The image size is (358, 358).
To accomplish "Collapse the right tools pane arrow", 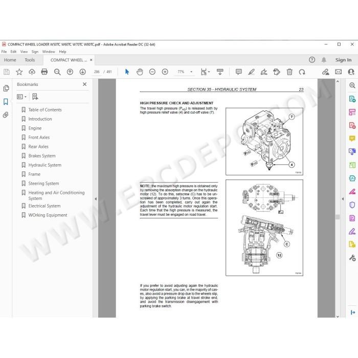I will pyautogui.click(x=343, y=199).
